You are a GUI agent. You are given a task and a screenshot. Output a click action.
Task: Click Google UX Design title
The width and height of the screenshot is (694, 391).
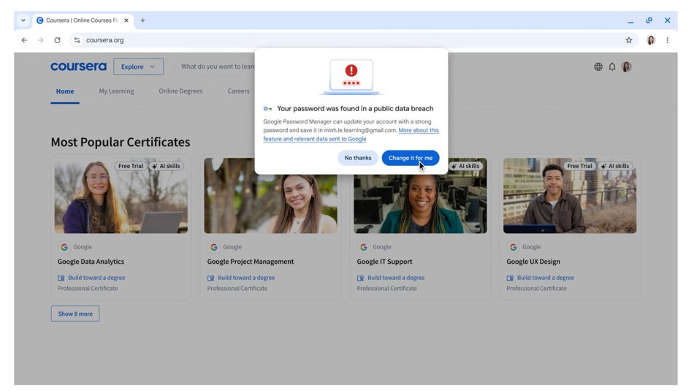point(533,262)
